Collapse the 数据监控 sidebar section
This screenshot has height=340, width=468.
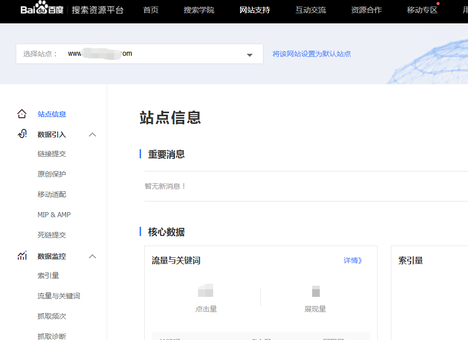point(92,256)
